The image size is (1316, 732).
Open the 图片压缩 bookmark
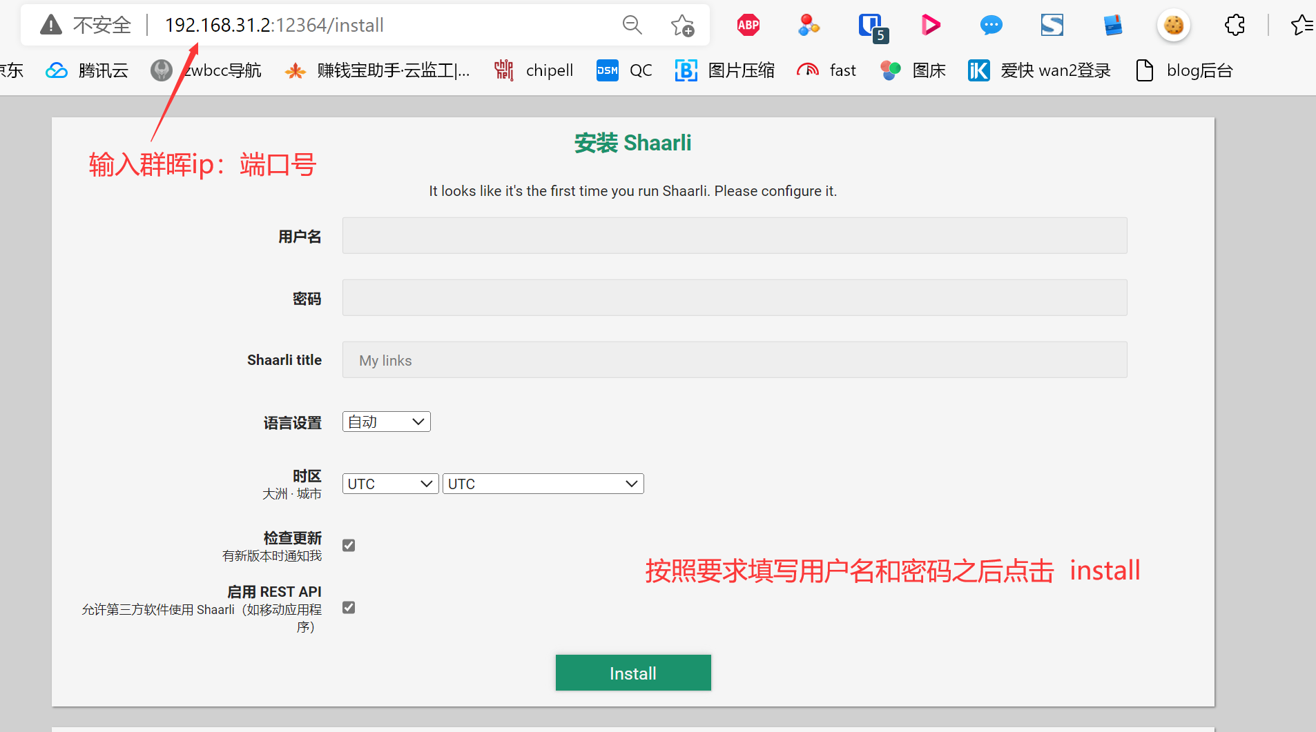coord(725,70)
